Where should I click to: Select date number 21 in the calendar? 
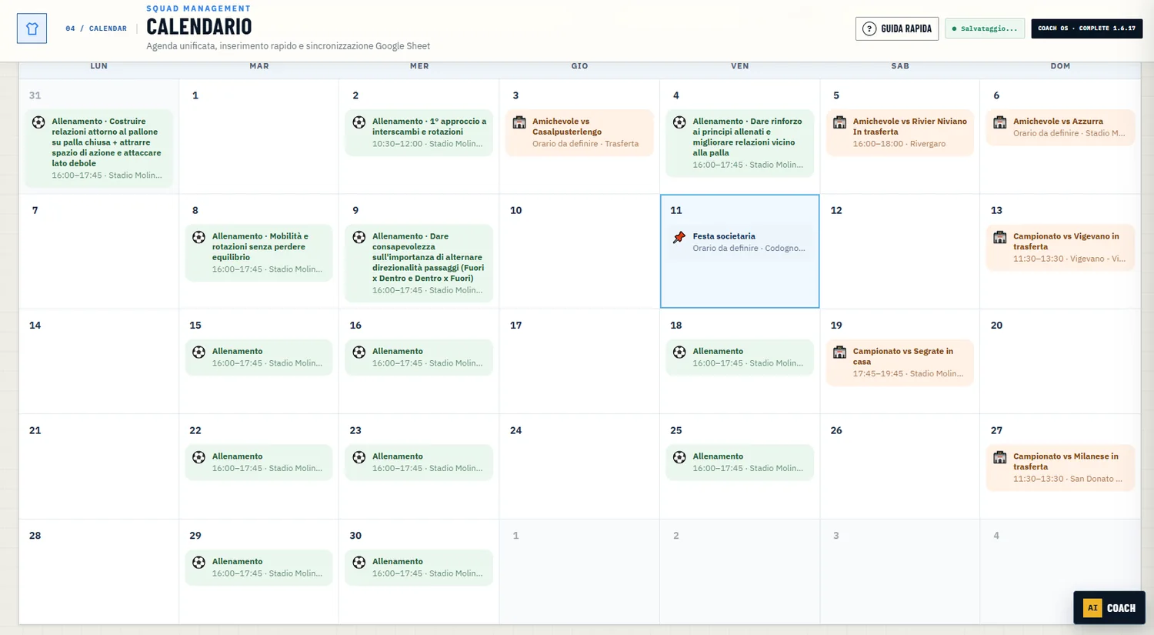[x=35, y=430]
